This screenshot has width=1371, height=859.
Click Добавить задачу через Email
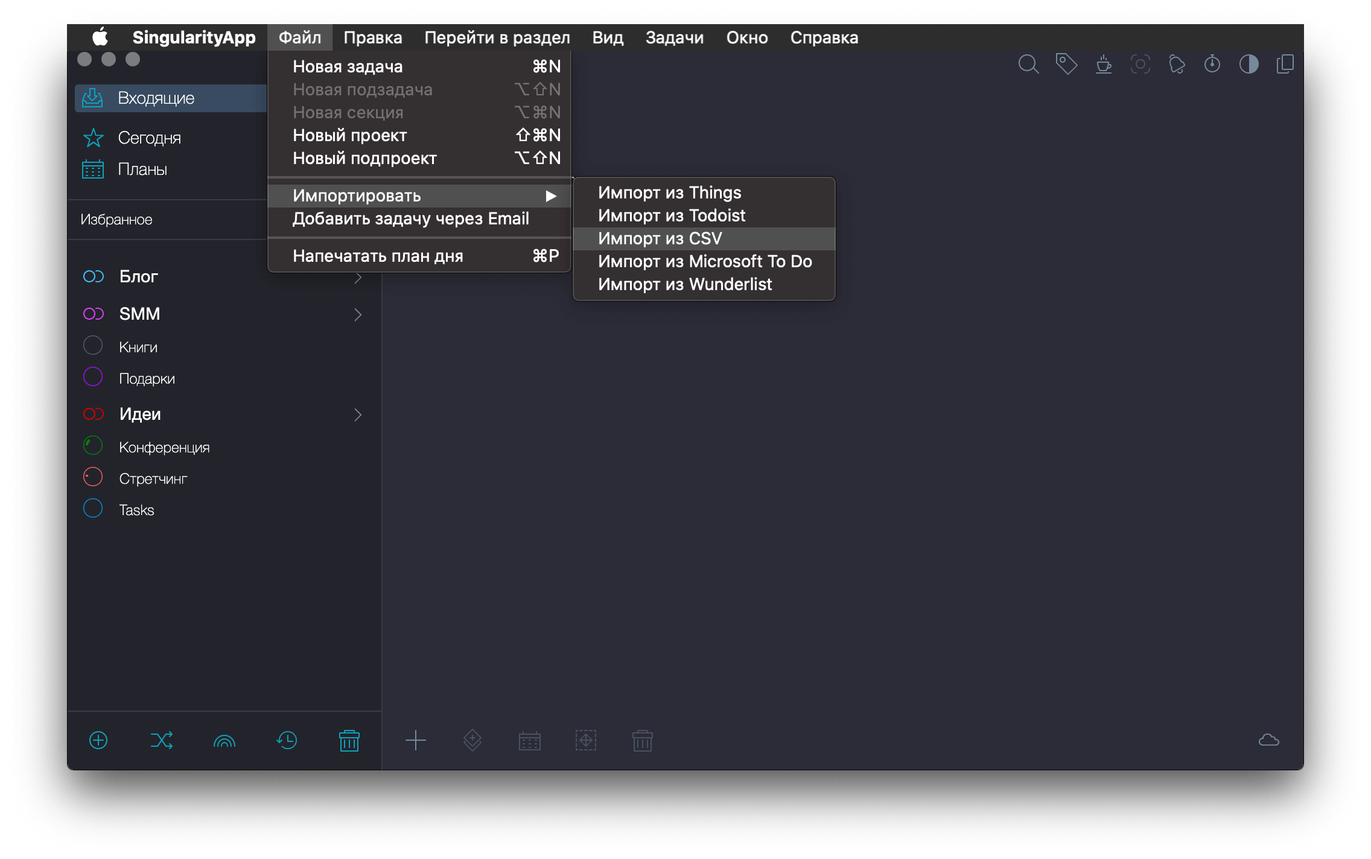[410, 219]
